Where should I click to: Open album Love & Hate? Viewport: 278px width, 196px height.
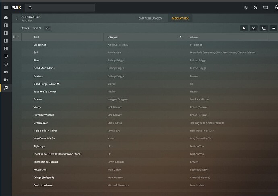click(197, 185)
